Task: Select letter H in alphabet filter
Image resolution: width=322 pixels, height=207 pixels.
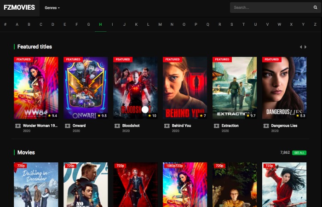Action: (x=100, y=24)
